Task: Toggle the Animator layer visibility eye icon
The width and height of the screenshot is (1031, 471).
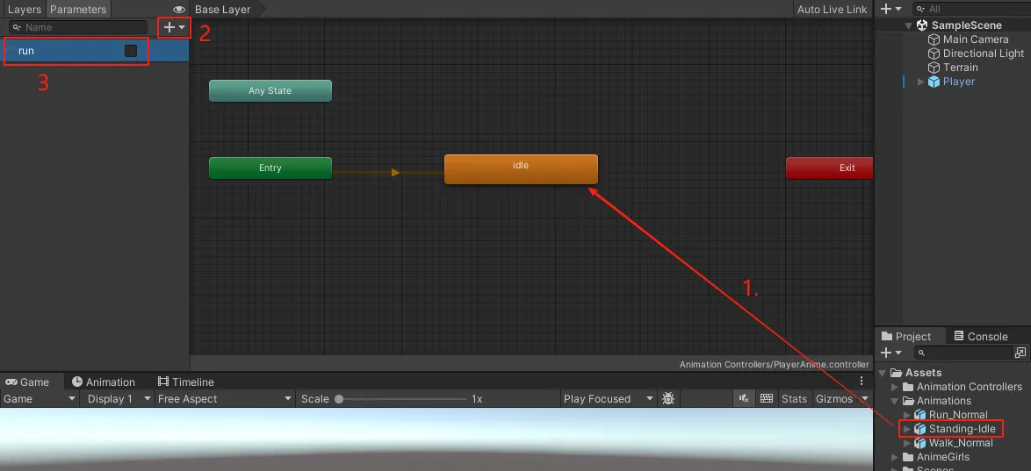Action: tap(179, 9)
